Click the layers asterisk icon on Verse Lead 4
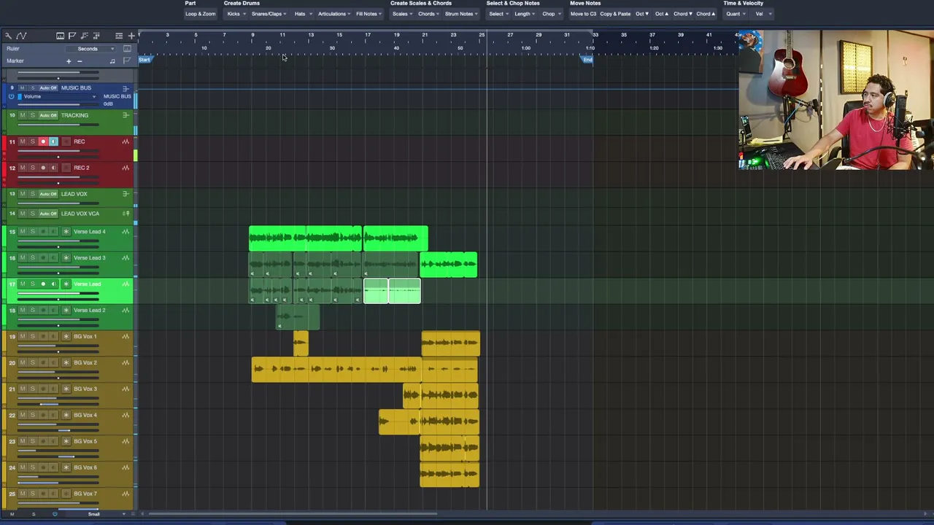Screen dimensions: 934x525 click(66, 232)
